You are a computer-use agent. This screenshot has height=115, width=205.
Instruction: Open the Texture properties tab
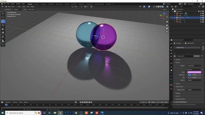[171, 89]
